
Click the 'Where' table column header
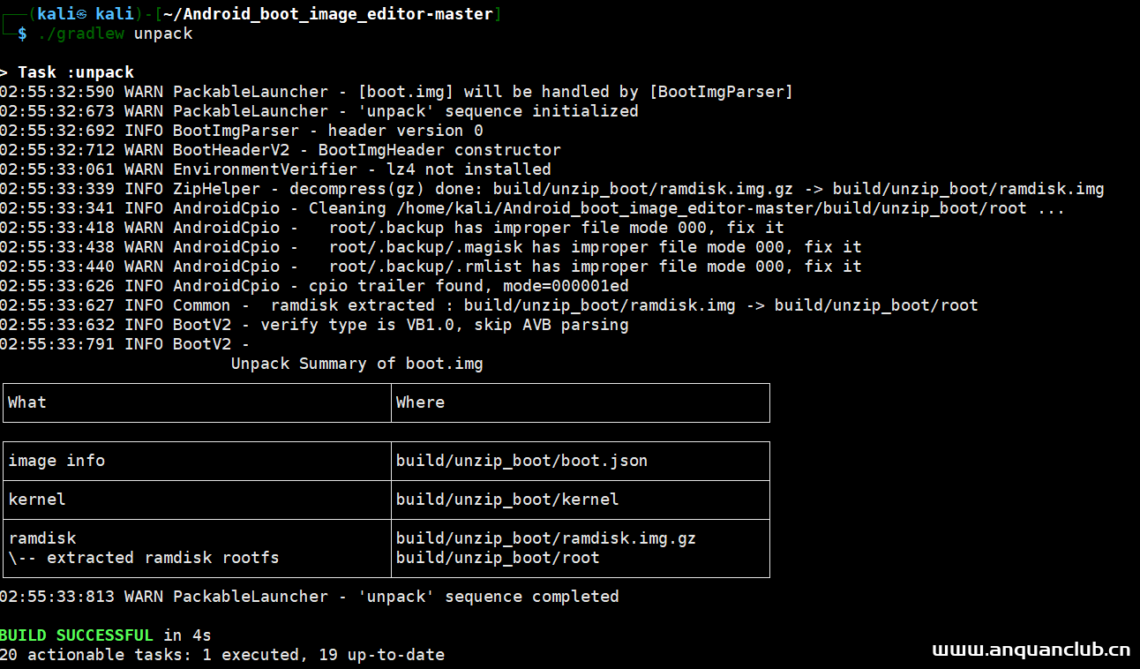tap(420, 402)
